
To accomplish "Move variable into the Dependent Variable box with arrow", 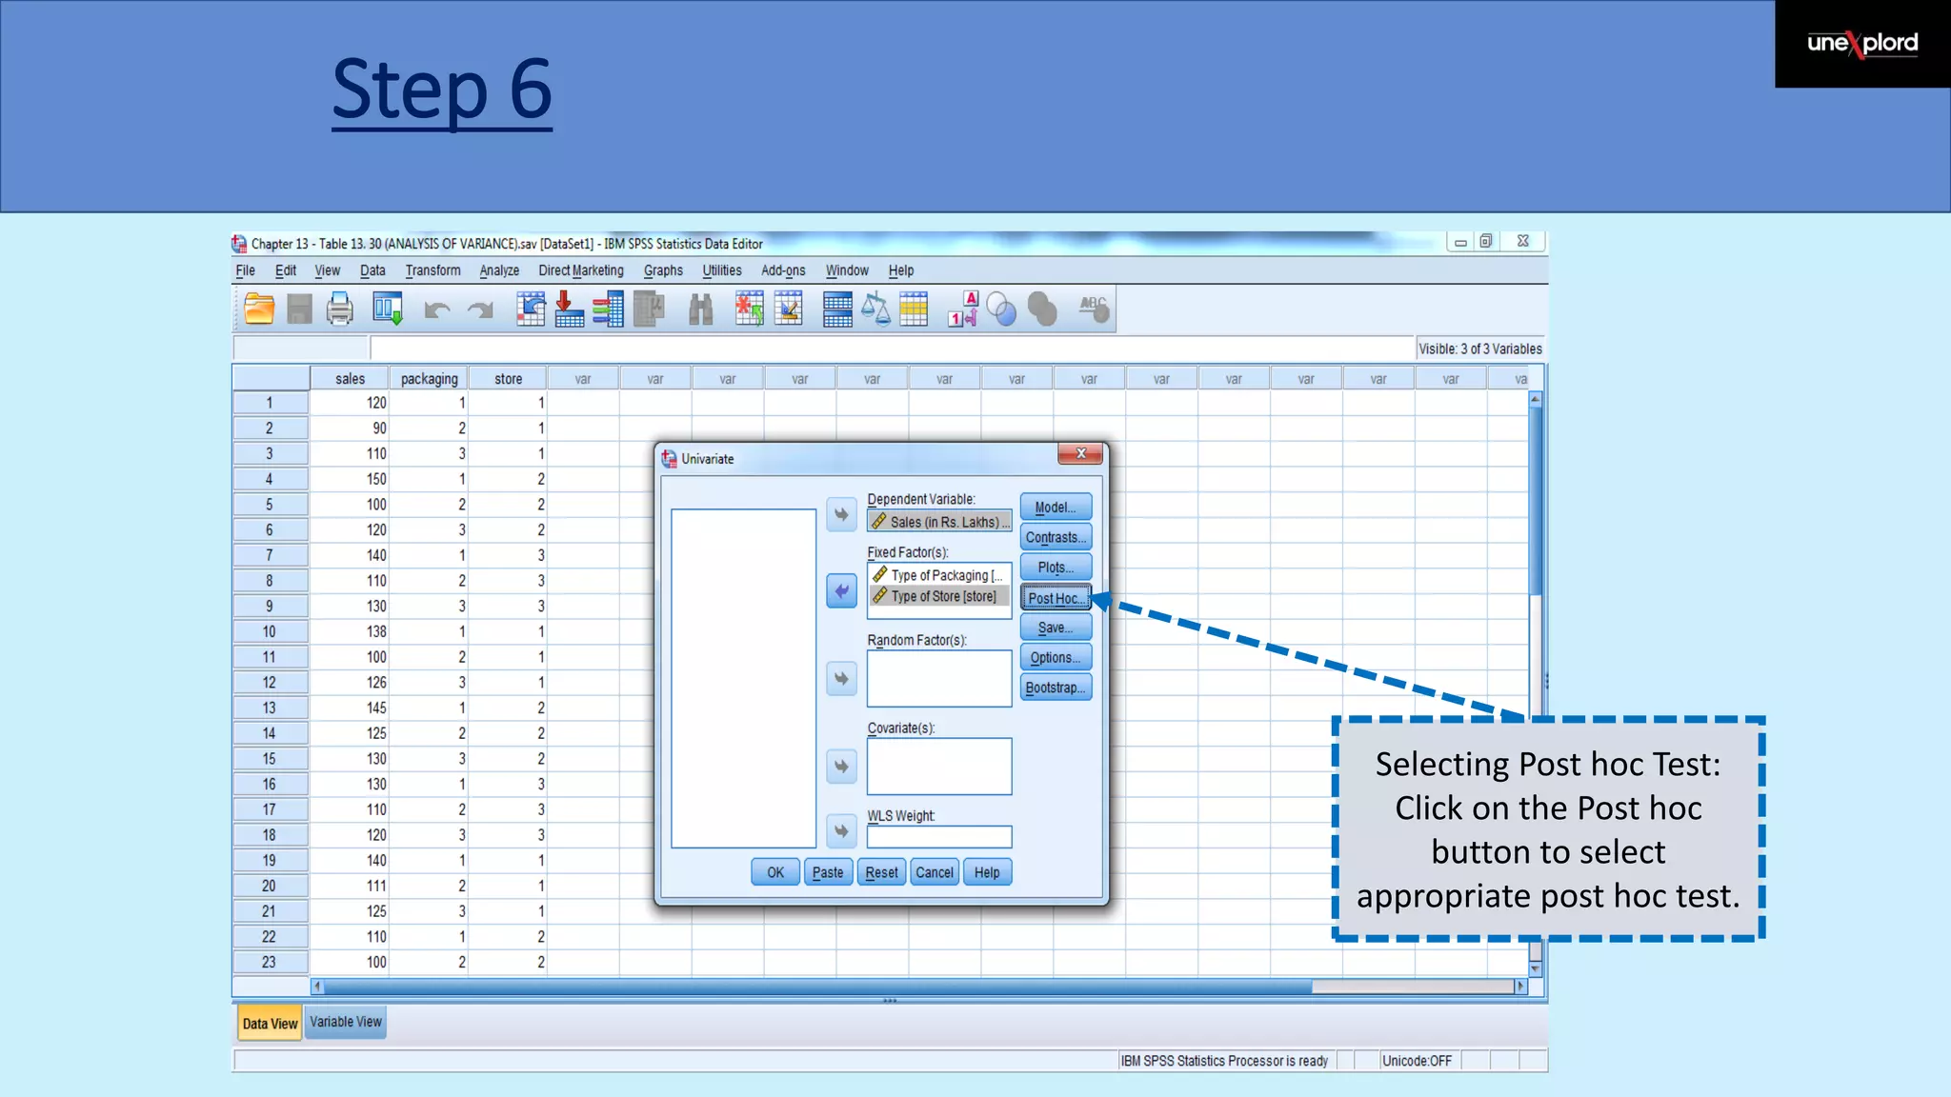I will tap(841, 515).
